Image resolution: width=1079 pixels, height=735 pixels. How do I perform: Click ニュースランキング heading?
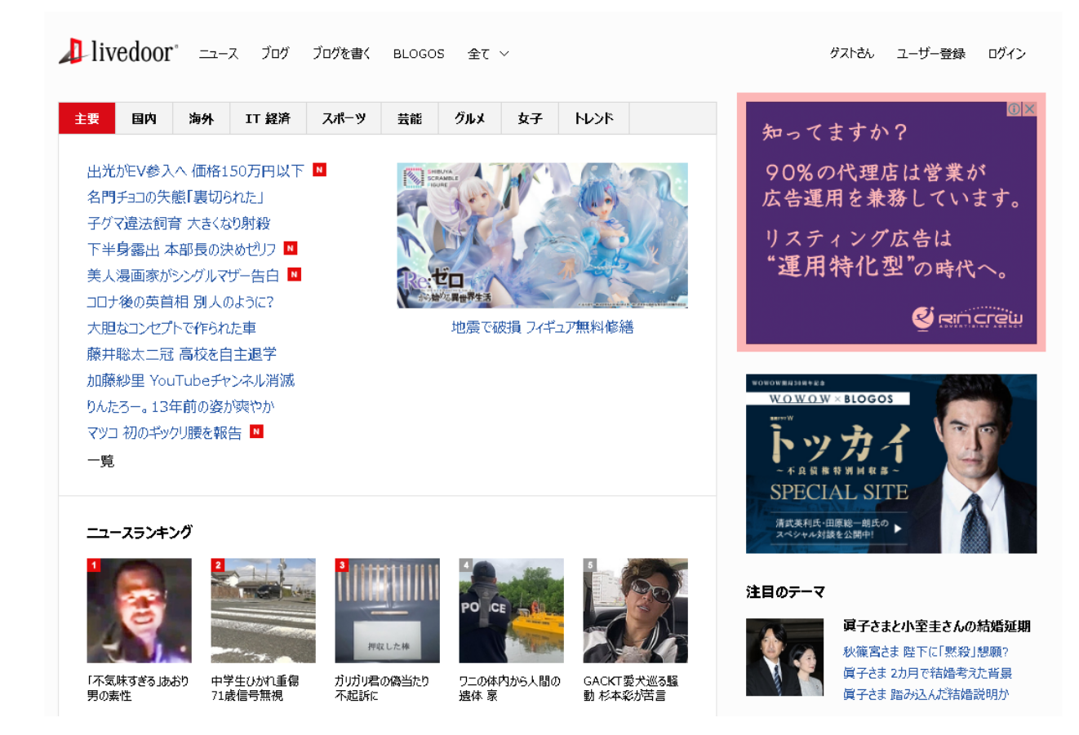pyautogui.click(x=140, y=532)
